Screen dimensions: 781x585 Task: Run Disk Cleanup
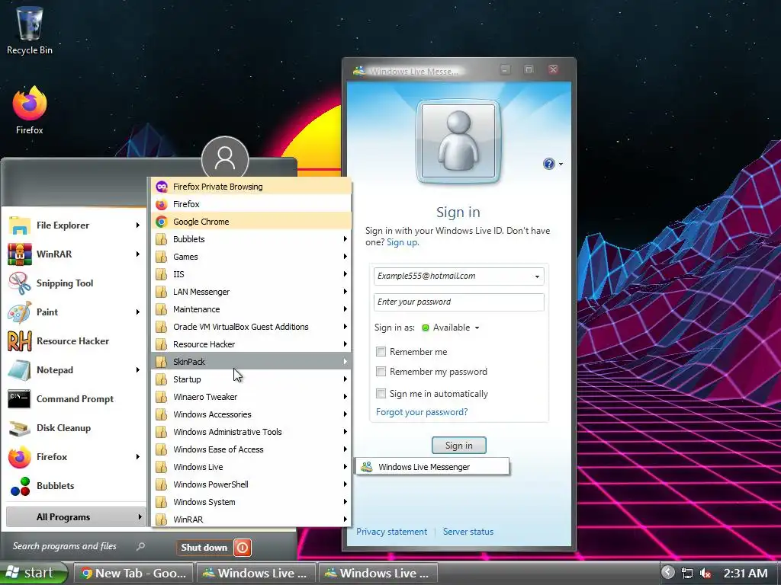pyautogui.click(x=74, y=428)
